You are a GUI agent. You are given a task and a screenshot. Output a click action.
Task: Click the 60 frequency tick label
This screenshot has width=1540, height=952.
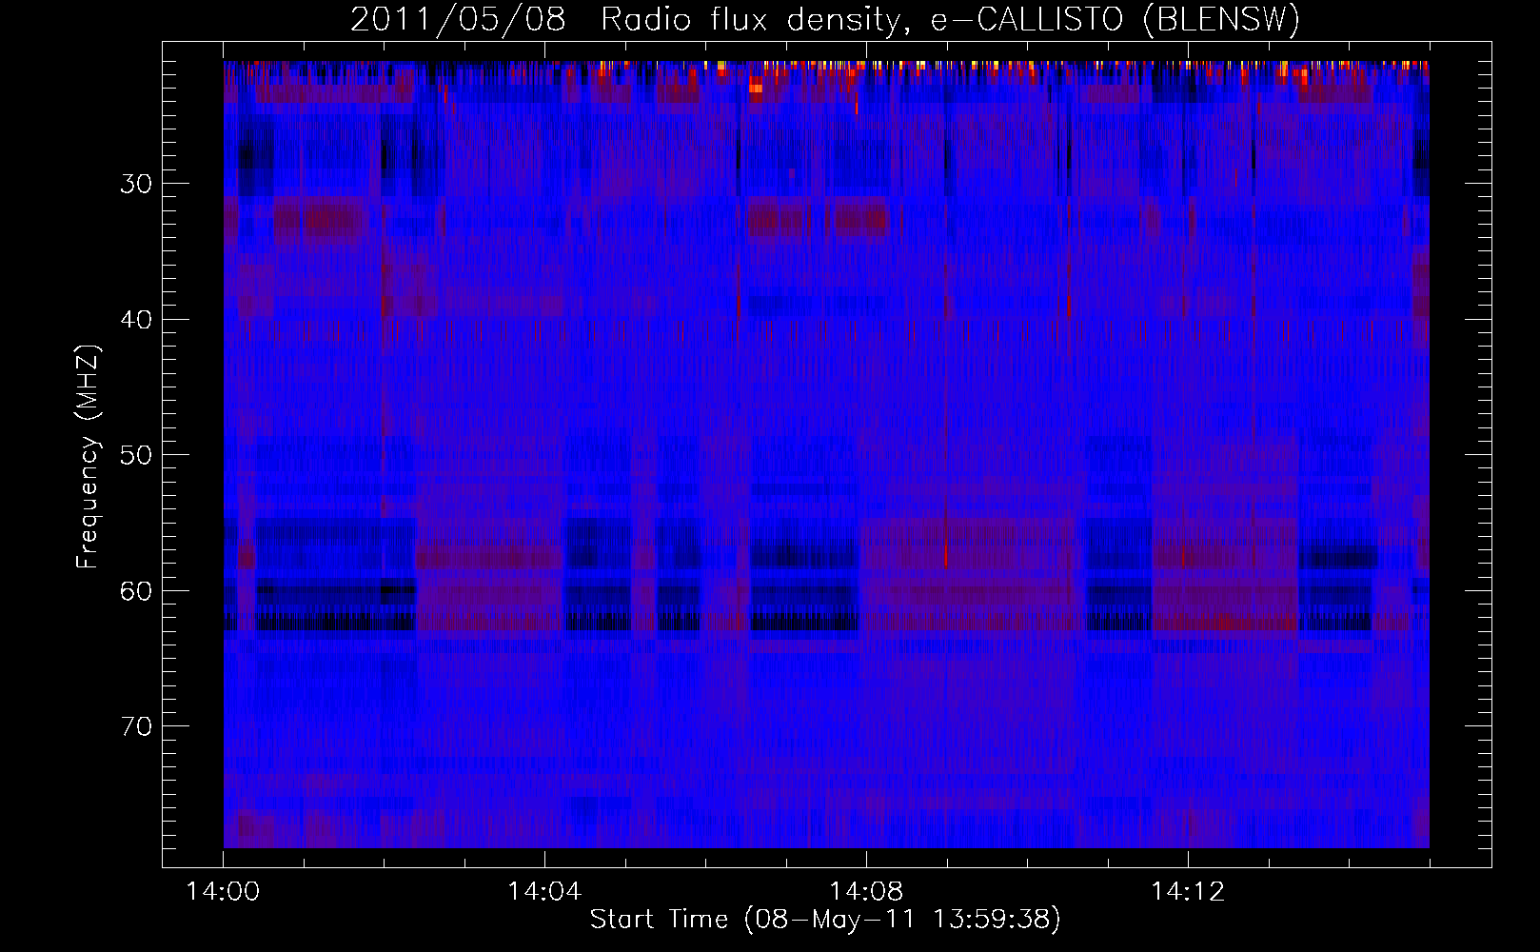[136, 590]
